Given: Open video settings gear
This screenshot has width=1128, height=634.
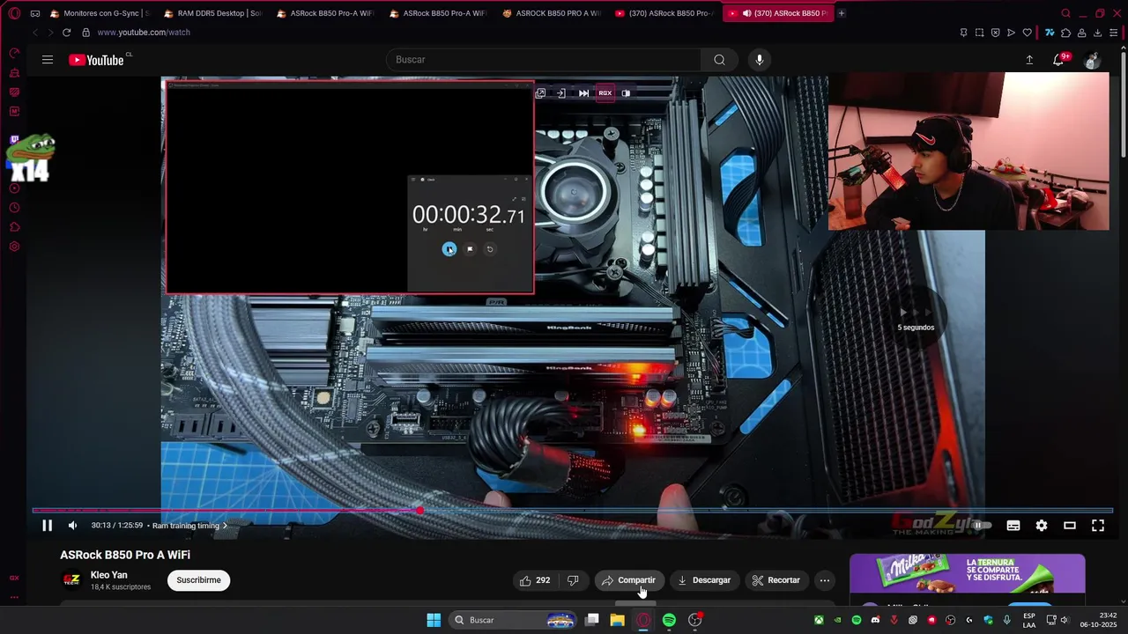Looking at the screenshot, I should 1042,526.
